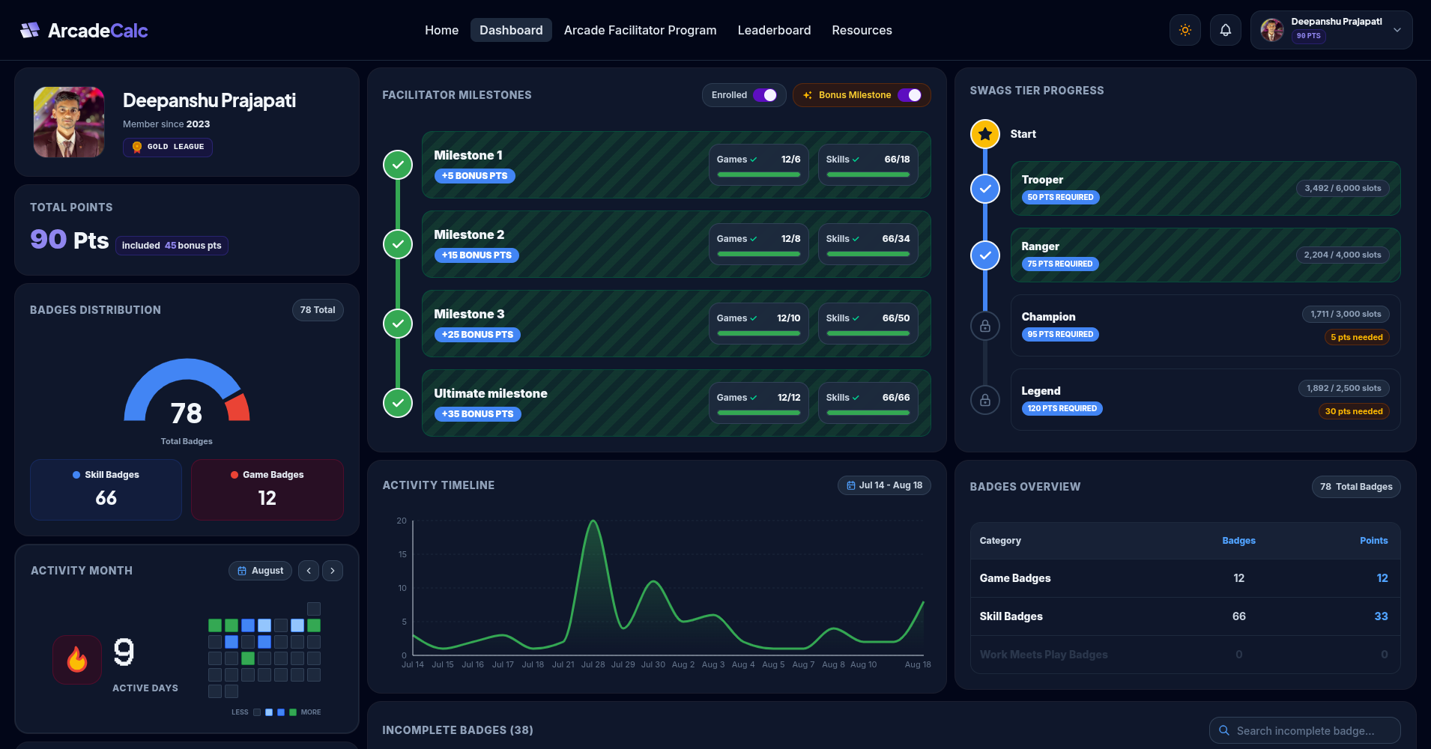The width and height of the screenshot is (1431, 749).
Task: Click Milestone 2 green checkmark icon
Action: (398, 244)
